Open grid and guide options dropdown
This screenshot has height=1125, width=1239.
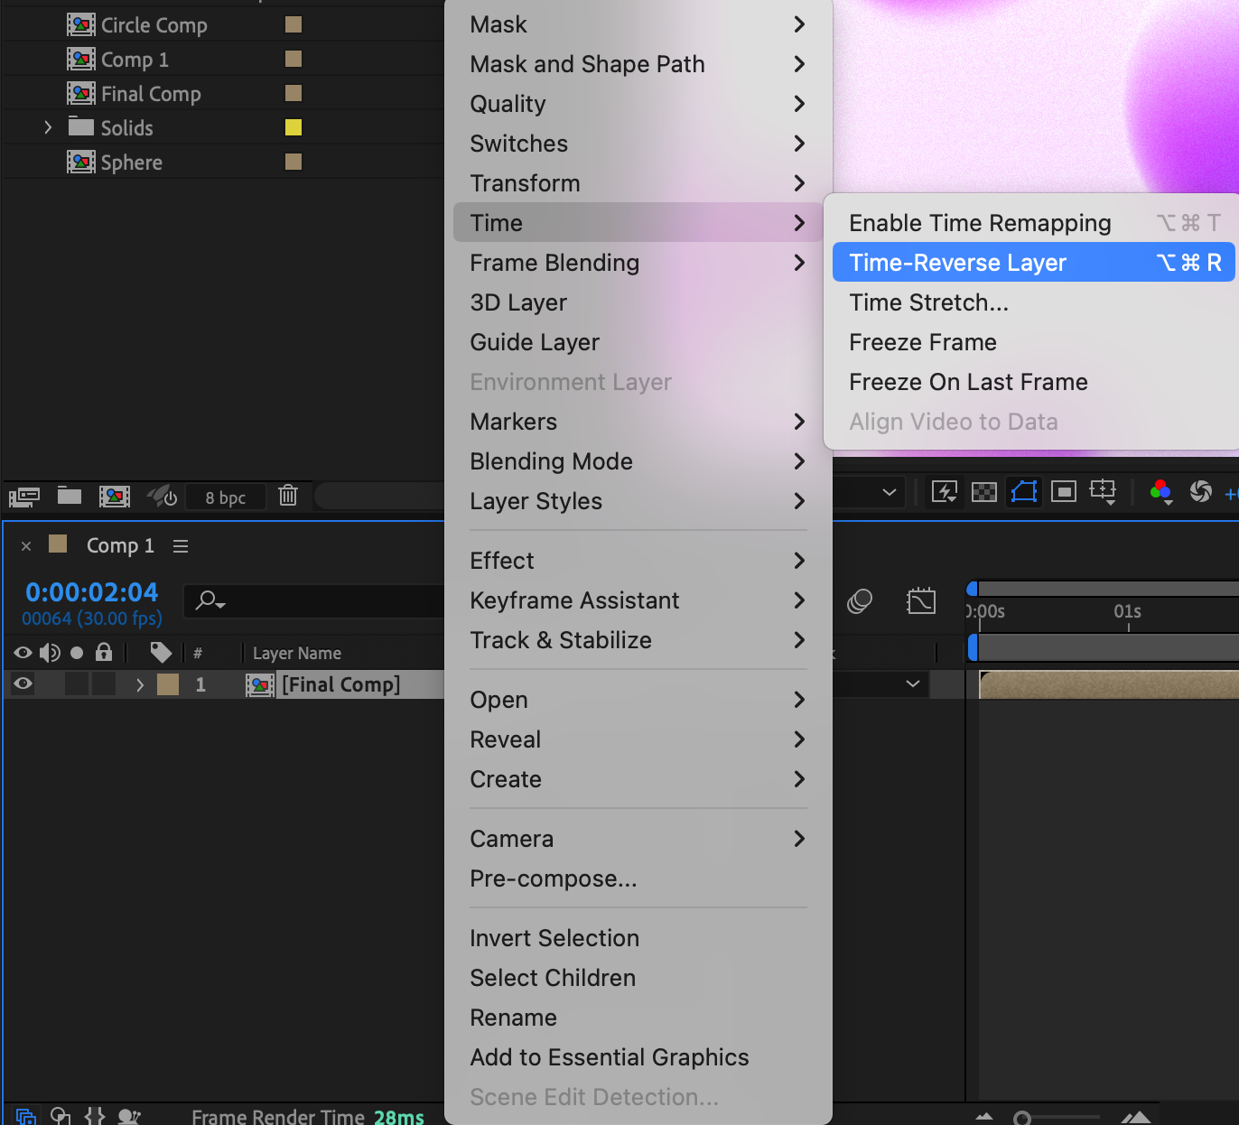pos(1104,492)
